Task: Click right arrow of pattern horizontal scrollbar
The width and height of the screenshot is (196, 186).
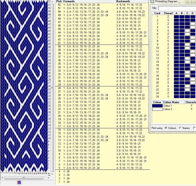Action: 49,178
